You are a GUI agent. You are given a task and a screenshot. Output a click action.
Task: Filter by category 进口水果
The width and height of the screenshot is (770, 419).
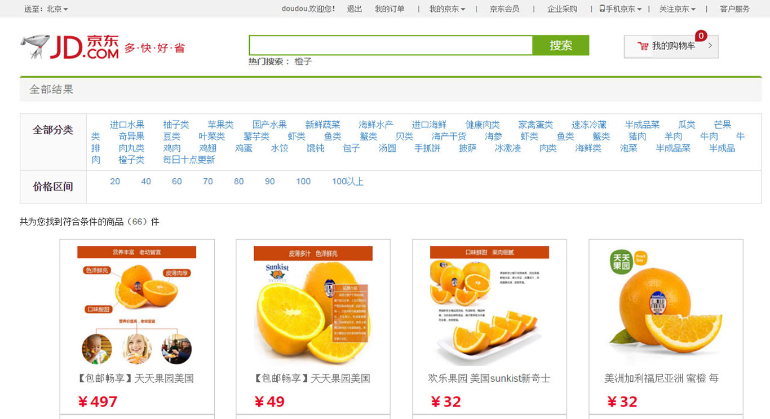coord(127,125)
